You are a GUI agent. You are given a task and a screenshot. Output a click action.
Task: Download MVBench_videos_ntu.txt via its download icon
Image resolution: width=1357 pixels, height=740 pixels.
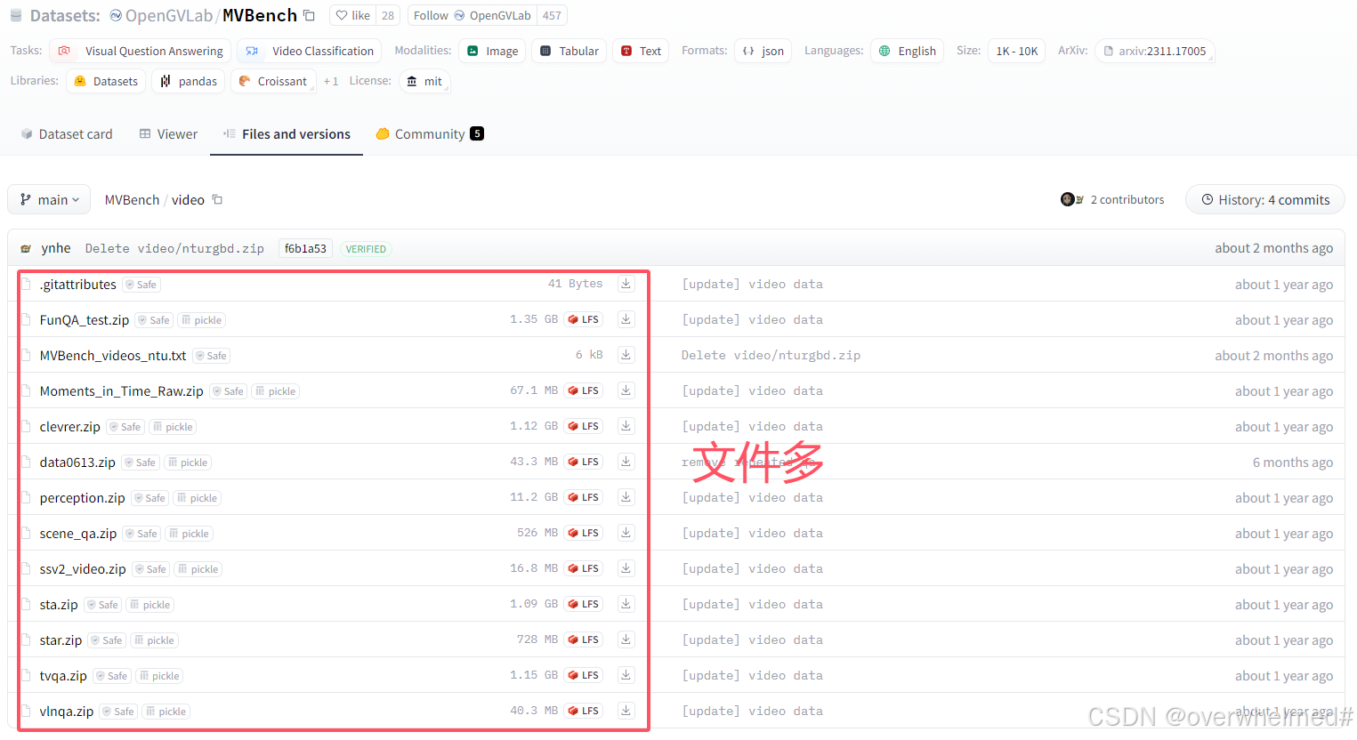coord(626,355)
